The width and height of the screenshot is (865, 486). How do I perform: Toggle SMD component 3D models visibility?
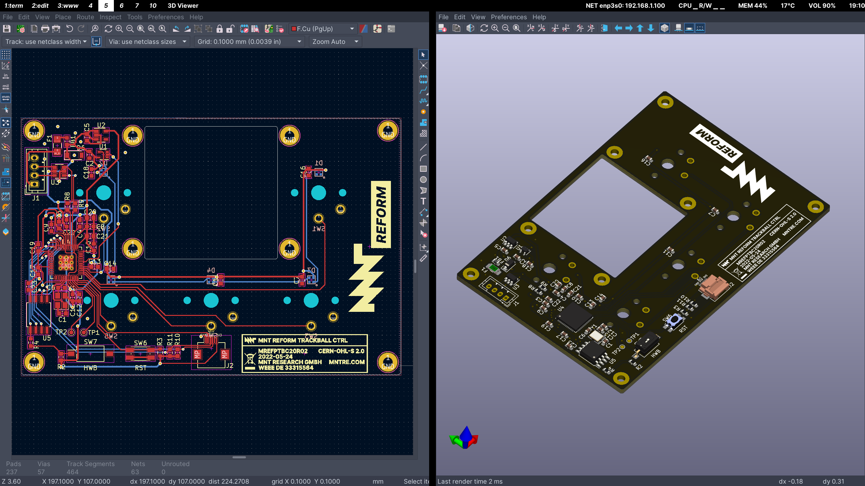click(x=689, y=28)
